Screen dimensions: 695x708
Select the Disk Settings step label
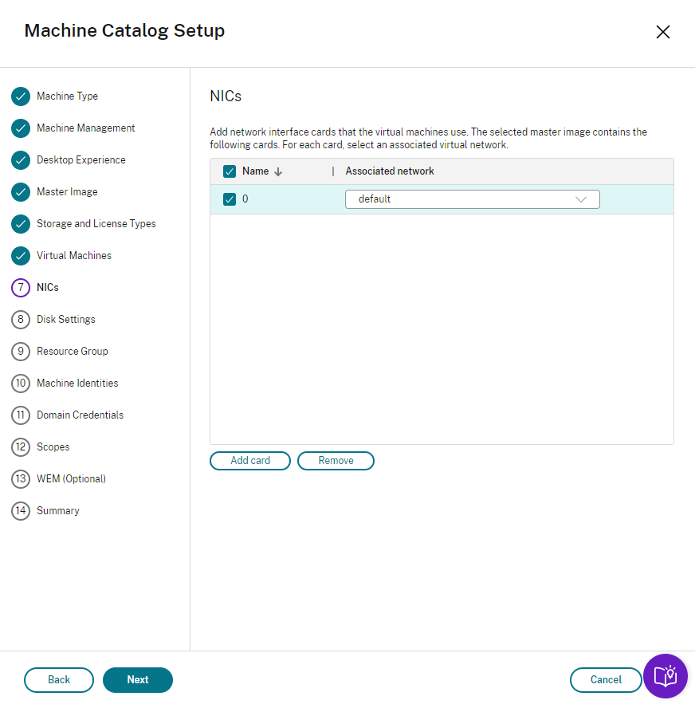point(66,320)
